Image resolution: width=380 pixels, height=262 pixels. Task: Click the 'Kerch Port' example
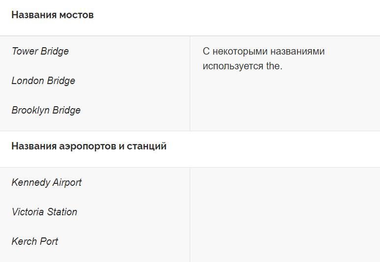pyautogui.click(x=35, y=241)
